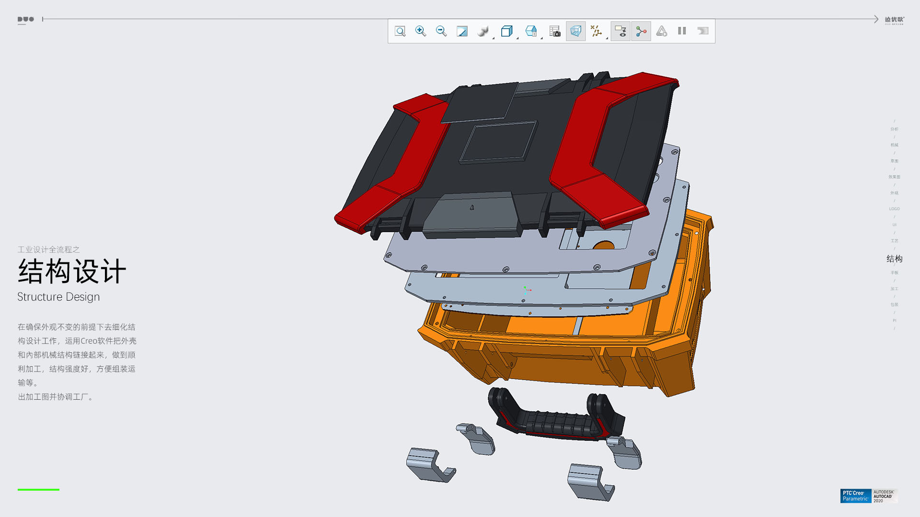
Task: Go to the 效果图 section in side navigation
Action: (x=894, y=177)
